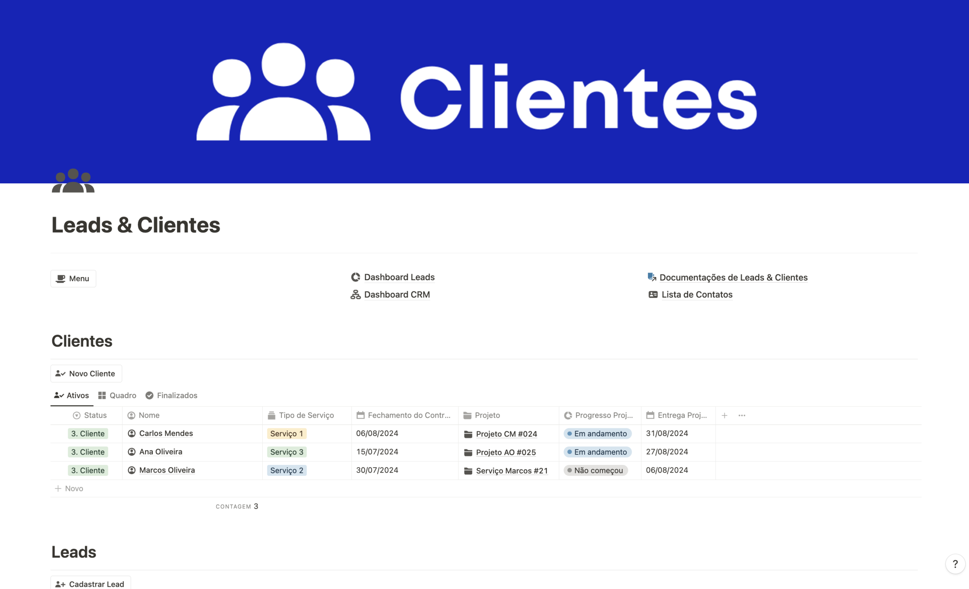Click the person icon beside Marcos Oliveira
The width and height of the screenshot is (969, 589).
click(132, 470)
